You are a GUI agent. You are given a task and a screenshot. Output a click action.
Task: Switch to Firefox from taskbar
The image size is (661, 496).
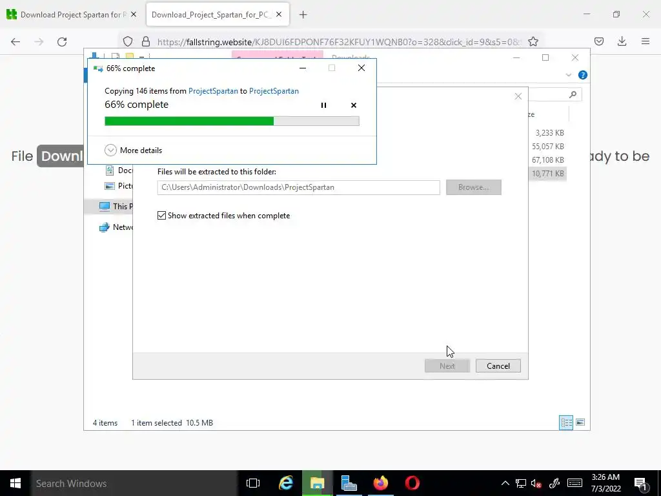380,483
